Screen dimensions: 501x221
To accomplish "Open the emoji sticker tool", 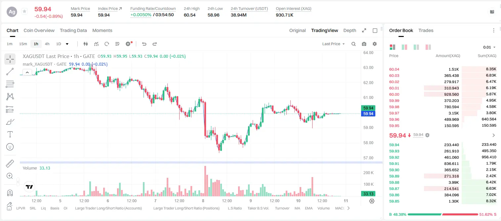I will [10, 147].
